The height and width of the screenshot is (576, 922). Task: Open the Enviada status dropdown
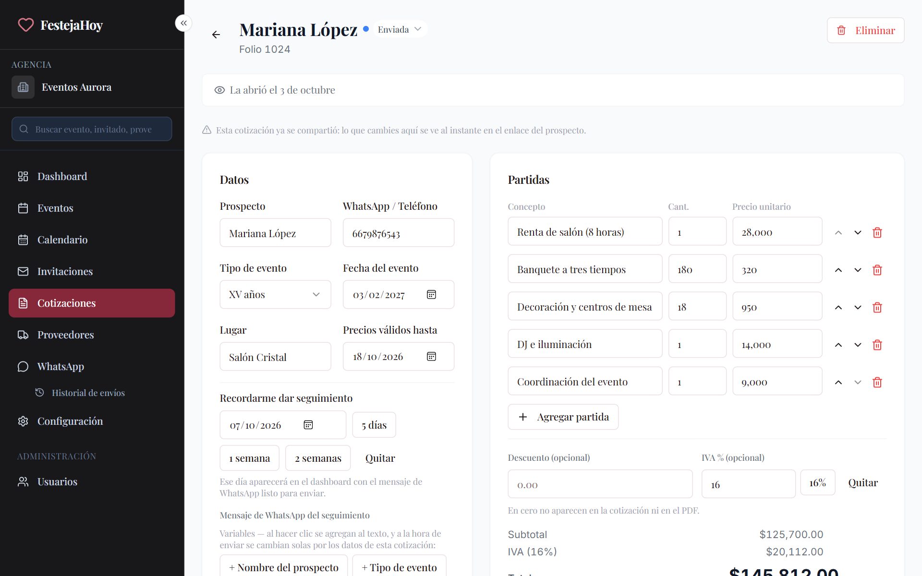tap(400, 29)
